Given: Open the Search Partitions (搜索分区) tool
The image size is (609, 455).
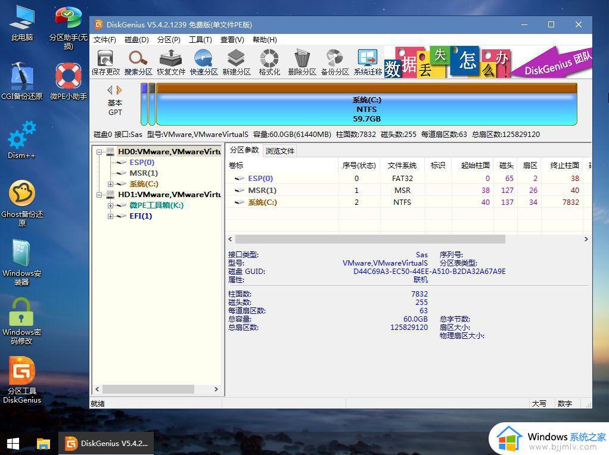Looking at the screenshot, I should (x=138, y=62).
